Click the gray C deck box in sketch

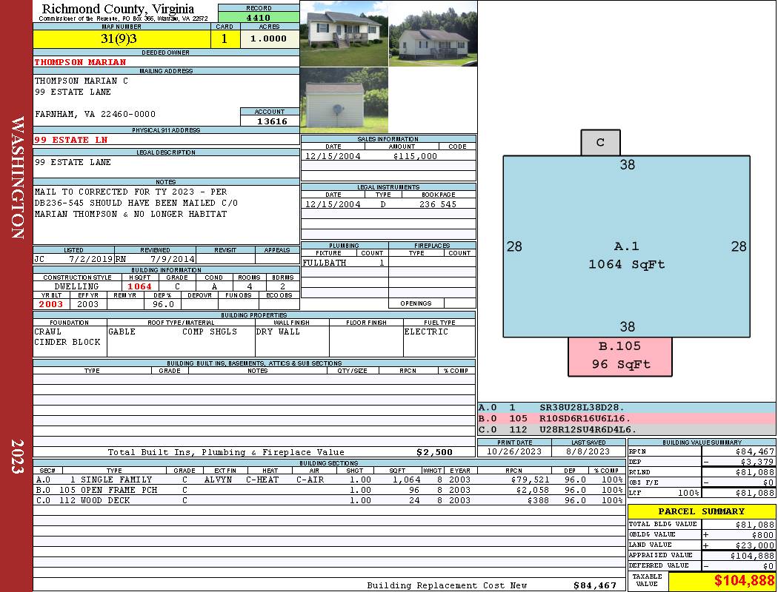click(x=600, y=143)
